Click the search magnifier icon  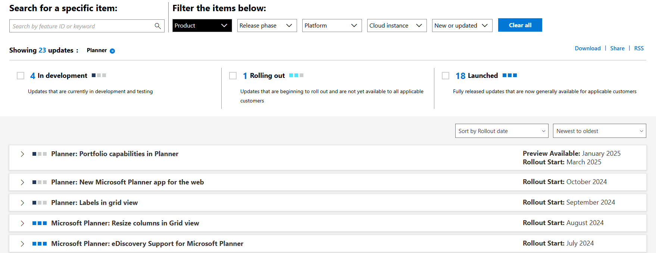(157, 26)
